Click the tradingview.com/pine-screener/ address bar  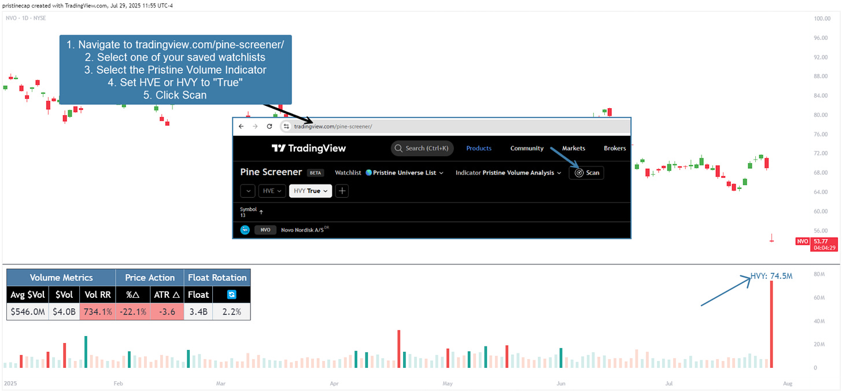[x=454, y=126]
